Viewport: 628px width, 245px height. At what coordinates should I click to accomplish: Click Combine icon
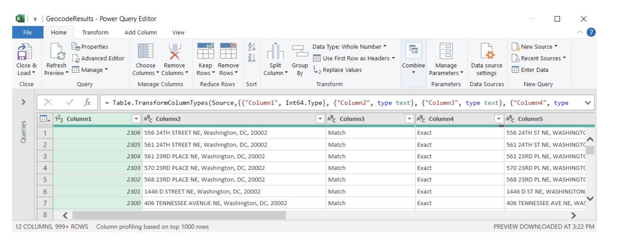(x=414, y=51)
